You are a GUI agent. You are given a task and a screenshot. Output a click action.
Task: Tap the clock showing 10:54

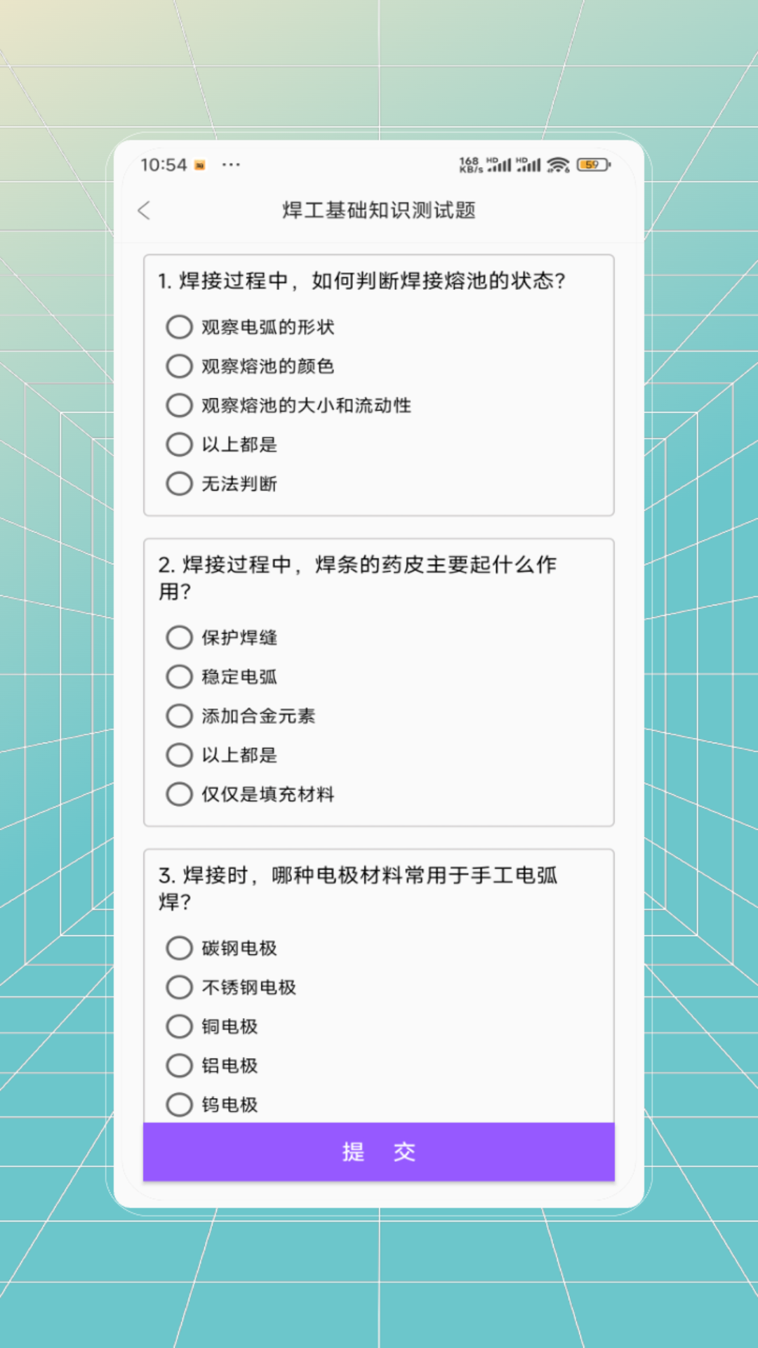(x=164, y=165)
